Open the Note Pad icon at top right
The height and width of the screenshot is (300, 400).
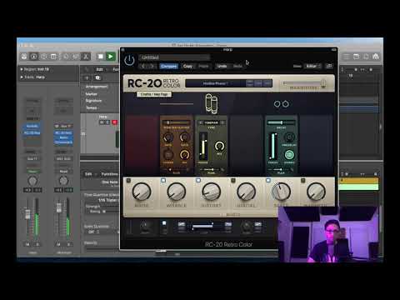(x=357, y=57)
